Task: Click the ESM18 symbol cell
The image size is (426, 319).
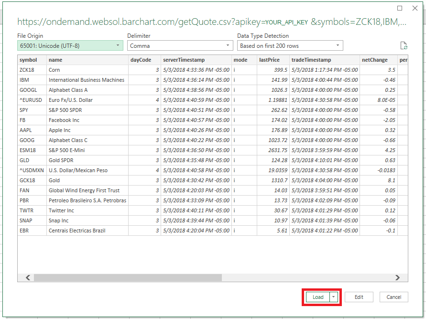Action: tap(32, 150)
